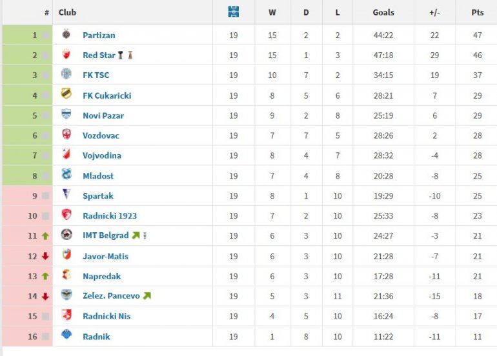Click the W wins column header

click(272, 12)
